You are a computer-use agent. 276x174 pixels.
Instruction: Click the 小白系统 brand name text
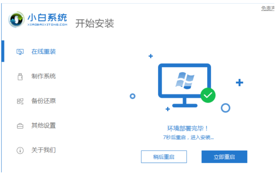point(47,18)
